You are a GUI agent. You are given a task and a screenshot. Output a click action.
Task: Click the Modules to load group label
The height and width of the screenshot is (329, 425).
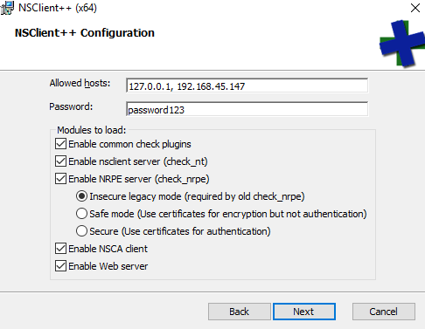92,130
